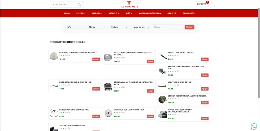Click the star rating of LINK TRAS BMW X3
The image size is (260, 131).
pos(172,85)
